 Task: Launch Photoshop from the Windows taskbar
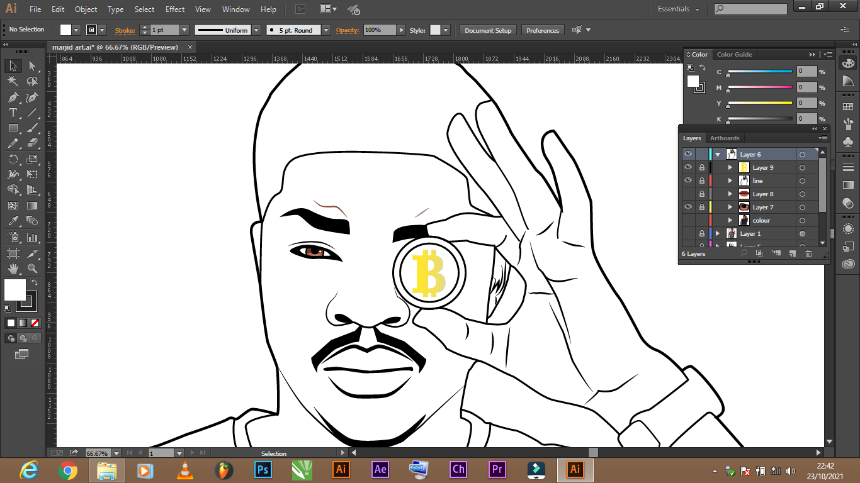point(263,469)
